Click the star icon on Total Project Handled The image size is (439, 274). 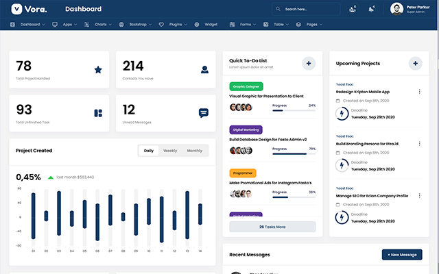[x=98, y=69]
